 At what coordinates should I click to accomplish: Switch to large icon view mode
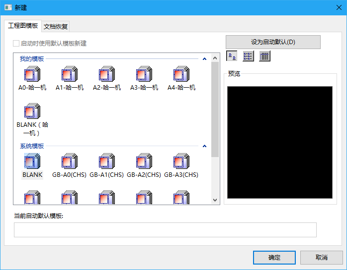click(232, 56)
